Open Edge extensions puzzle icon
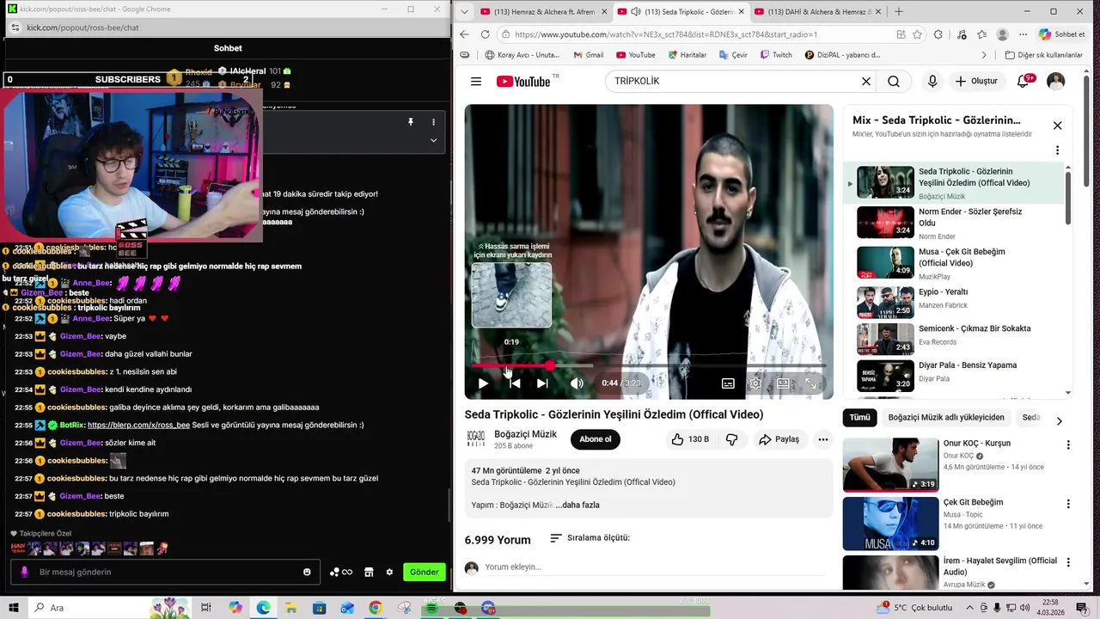 click(938, 34)
